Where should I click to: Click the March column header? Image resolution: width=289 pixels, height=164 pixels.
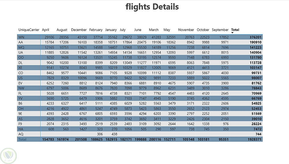[154, 30]
